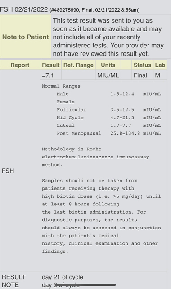Click the FSH row label
The height and width of the screenshot is (289, 171).
(x=8, y=171)
